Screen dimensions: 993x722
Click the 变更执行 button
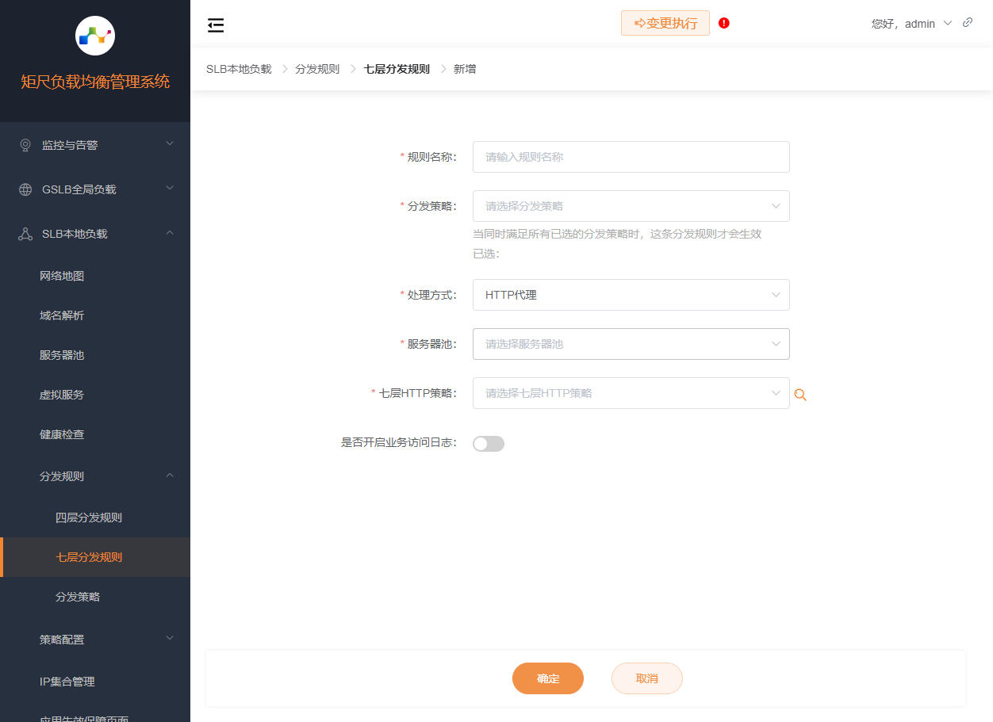pos(665,23)
